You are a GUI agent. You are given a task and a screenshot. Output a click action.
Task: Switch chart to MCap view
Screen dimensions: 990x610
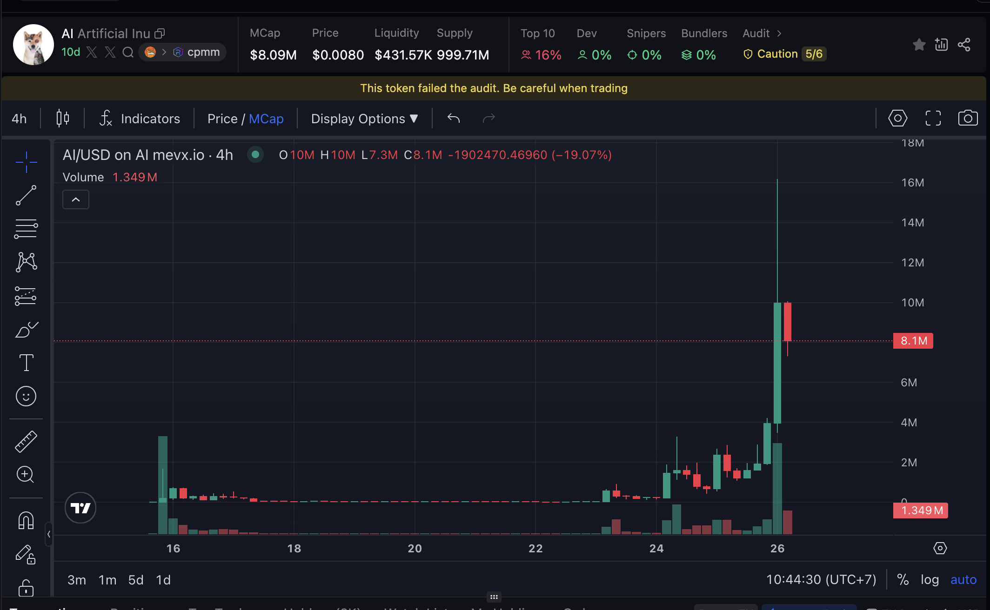[266, 119]
